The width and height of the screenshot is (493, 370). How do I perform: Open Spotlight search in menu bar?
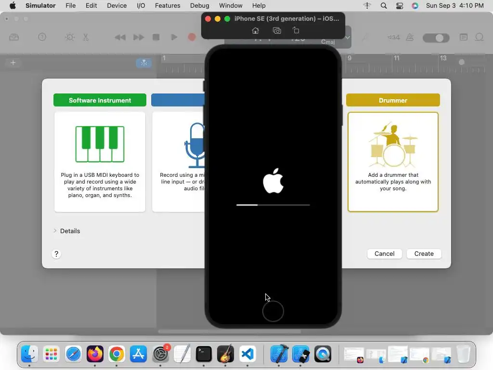(x=384, y=5)
